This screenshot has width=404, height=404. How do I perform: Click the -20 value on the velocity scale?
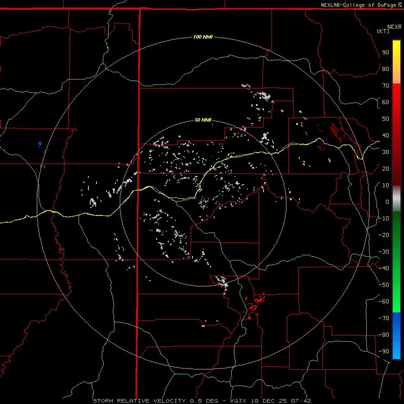[384, 235]
